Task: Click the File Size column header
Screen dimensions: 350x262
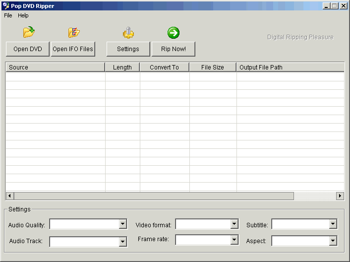Action: click(x=213, y=67)
